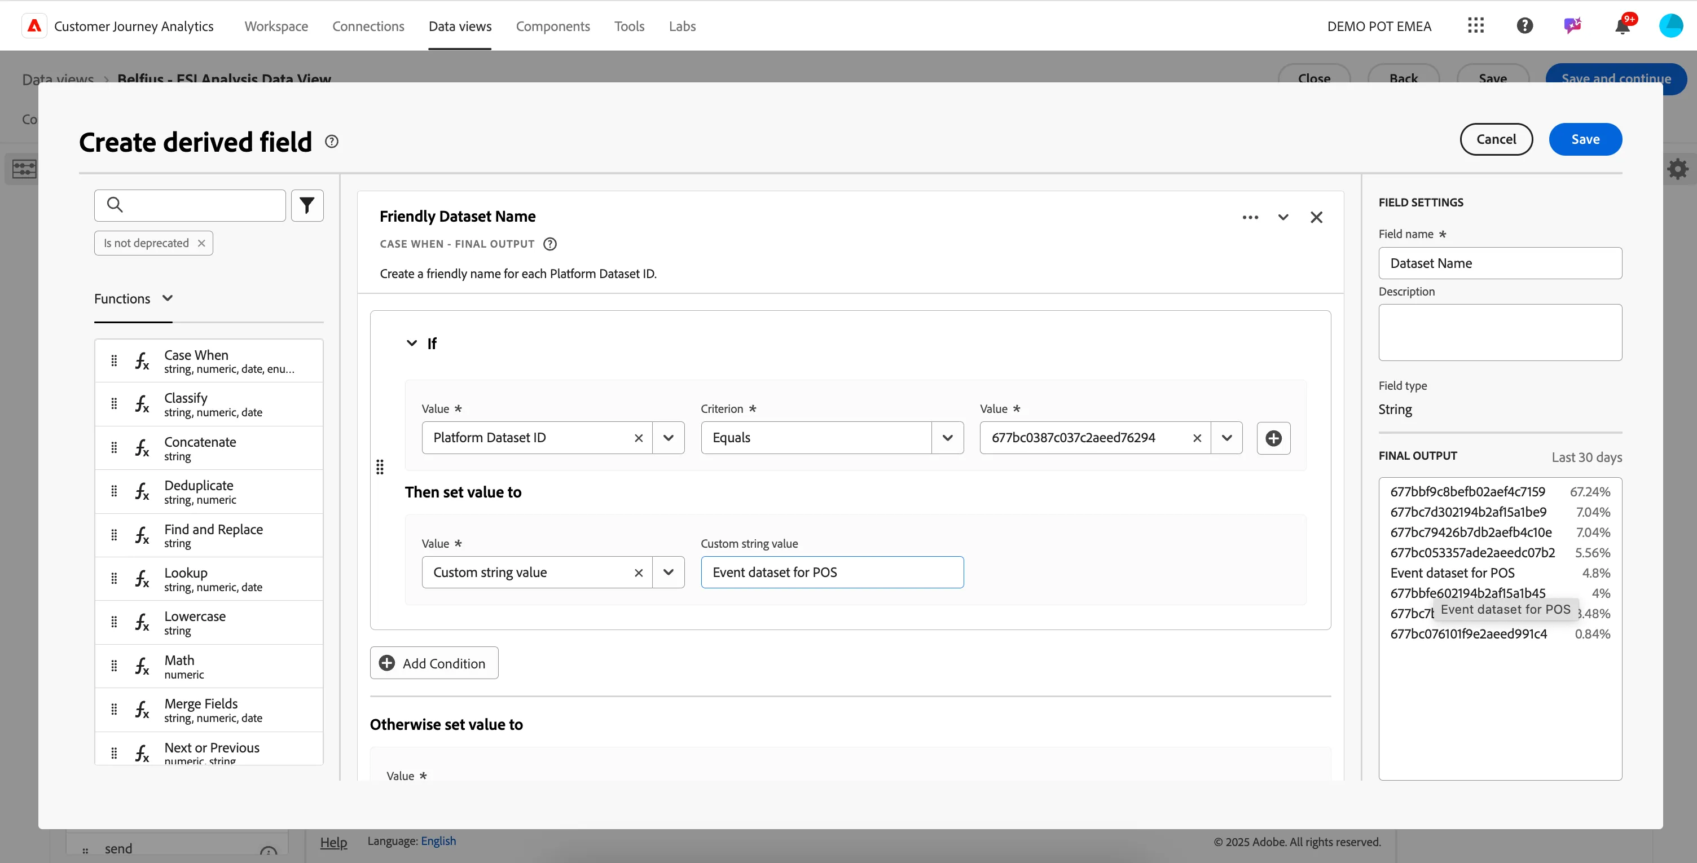Click the Adobe logo icon
This screenshot has width=1697, height=863.
pyautogui.click(x=34, y=26)
